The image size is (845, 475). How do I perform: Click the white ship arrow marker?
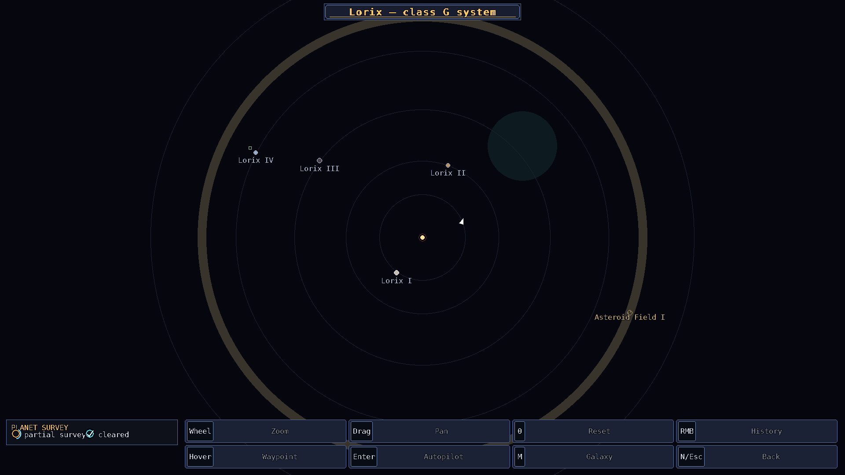[x=462, y=222]
